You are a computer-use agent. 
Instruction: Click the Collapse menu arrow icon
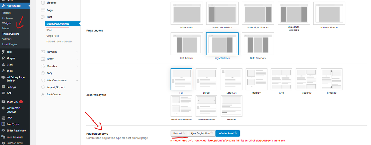(x=3, y=143)
